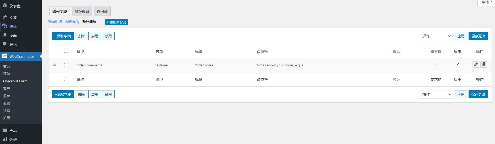The image size is (495, 144).
Task: Click the 'Notes about your order' placeholder text
Action: coord(281,65)
